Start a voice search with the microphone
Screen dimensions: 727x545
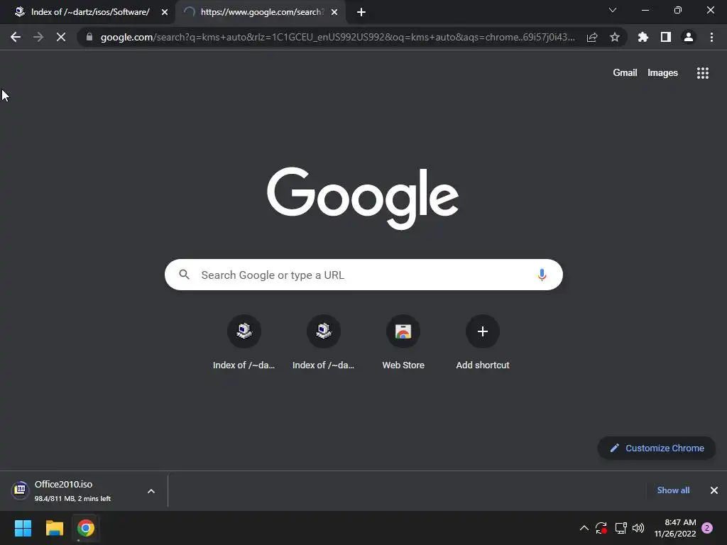point(542,275)
